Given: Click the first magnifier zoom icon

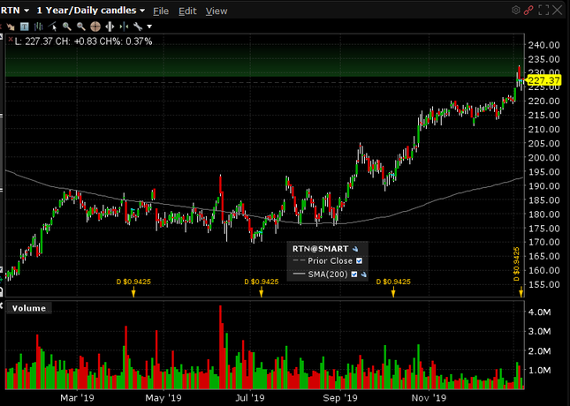Looking at the screenshot, I should point(67,26).
